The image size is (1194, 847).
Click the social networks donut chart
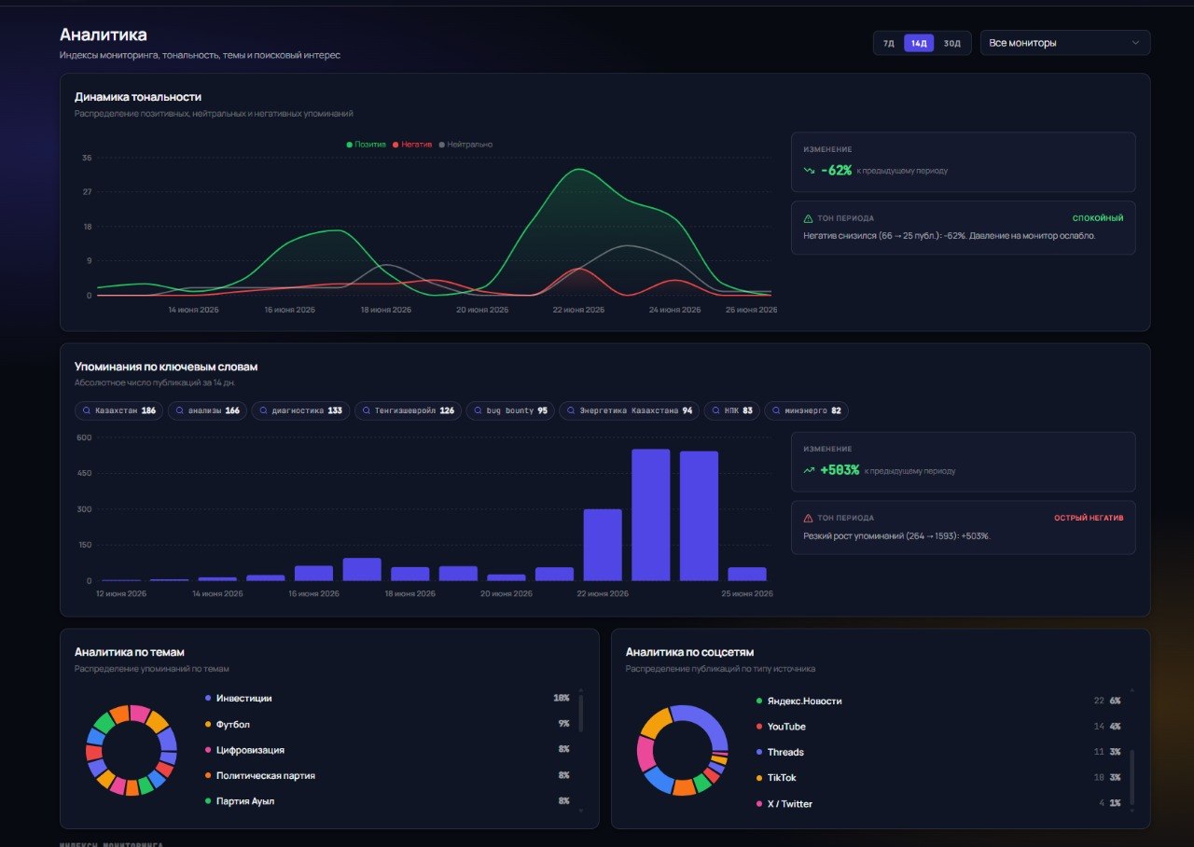point(683,750)
